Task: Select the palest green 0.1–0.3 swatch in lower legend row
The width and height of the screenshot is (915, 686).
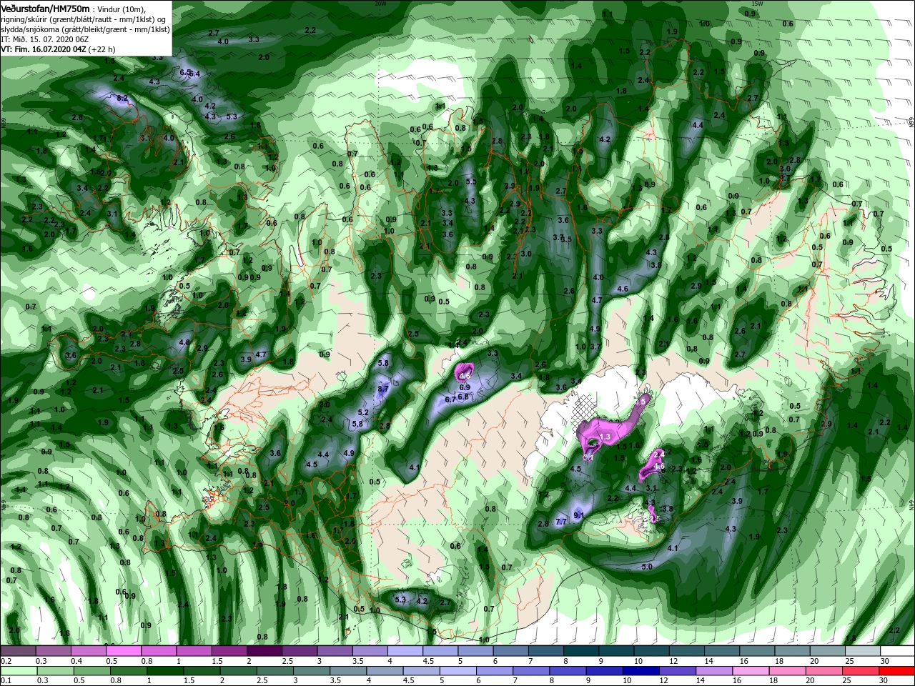Action: [x=18, y=671]
